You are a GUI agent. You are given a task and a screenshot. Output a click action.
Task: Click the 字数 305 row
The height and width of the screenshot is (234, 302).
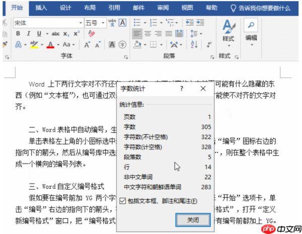(167, 127)
